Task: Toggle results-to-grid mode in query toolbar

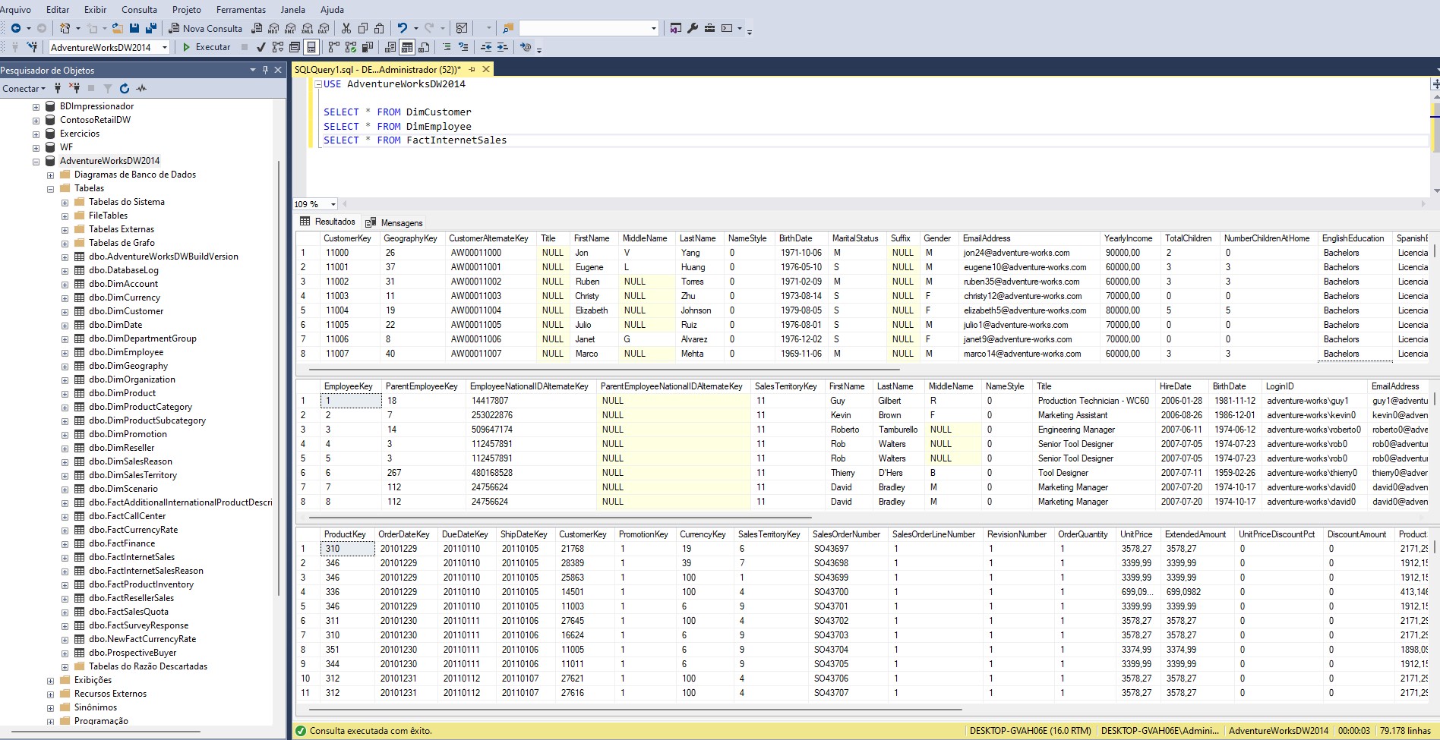Action: [x=407, y=47]
